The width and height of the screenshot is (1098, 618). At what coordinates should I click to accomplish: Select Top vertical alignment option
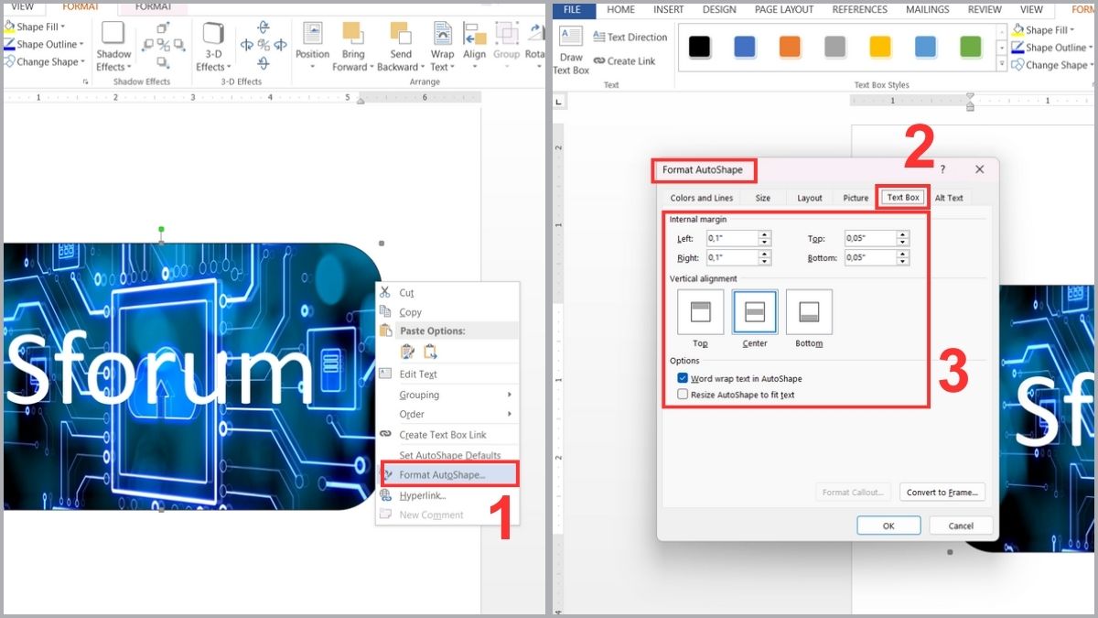click(700, 312)
